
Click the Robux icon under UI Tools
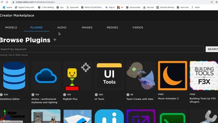96,95
